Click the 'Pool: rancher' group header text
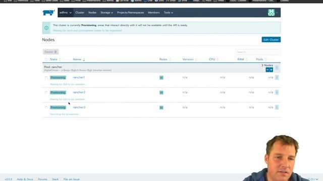 [x=53, y=67]
